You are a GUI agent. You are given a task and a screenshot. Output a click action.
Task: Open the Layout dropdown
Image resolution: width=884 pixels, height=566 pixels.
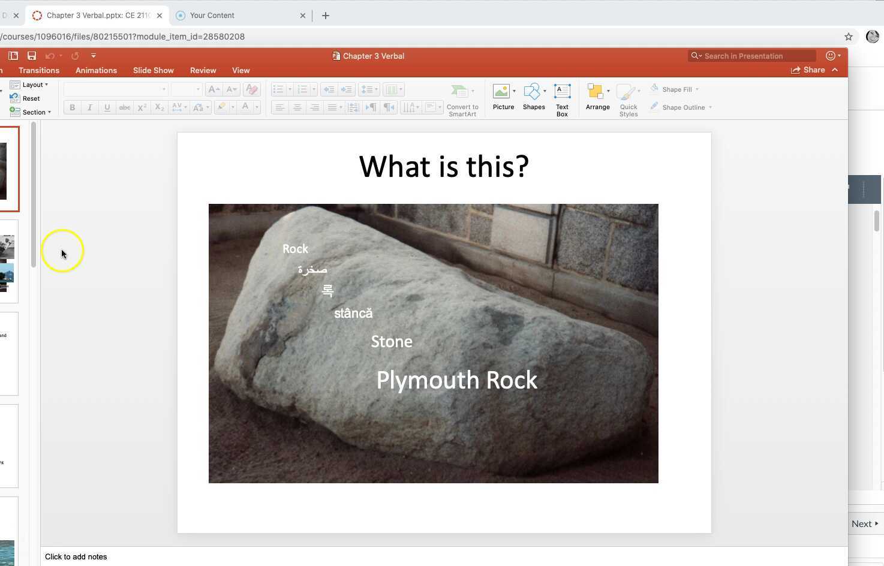tap(29, 85)
